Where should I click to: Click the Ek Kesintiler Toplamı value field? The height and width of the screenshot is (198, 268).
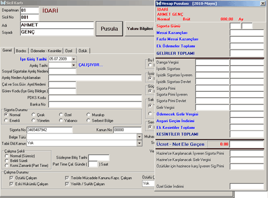click(x=247, y=128)
